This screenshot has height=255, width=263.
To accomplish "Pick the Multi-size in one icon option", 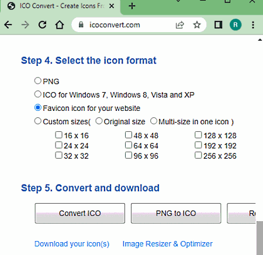I will [x=154, y=121].
